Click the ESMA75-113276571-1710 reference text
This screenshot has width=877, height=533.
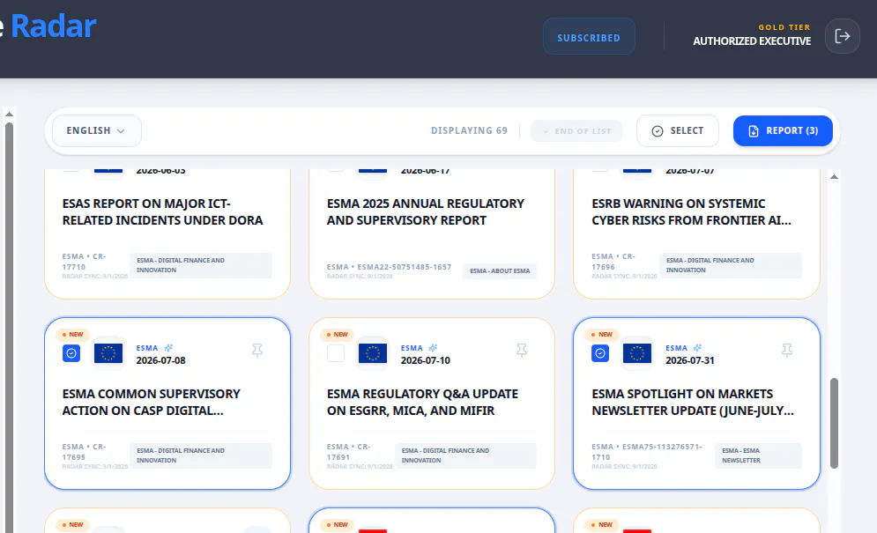tap(647, 452)
